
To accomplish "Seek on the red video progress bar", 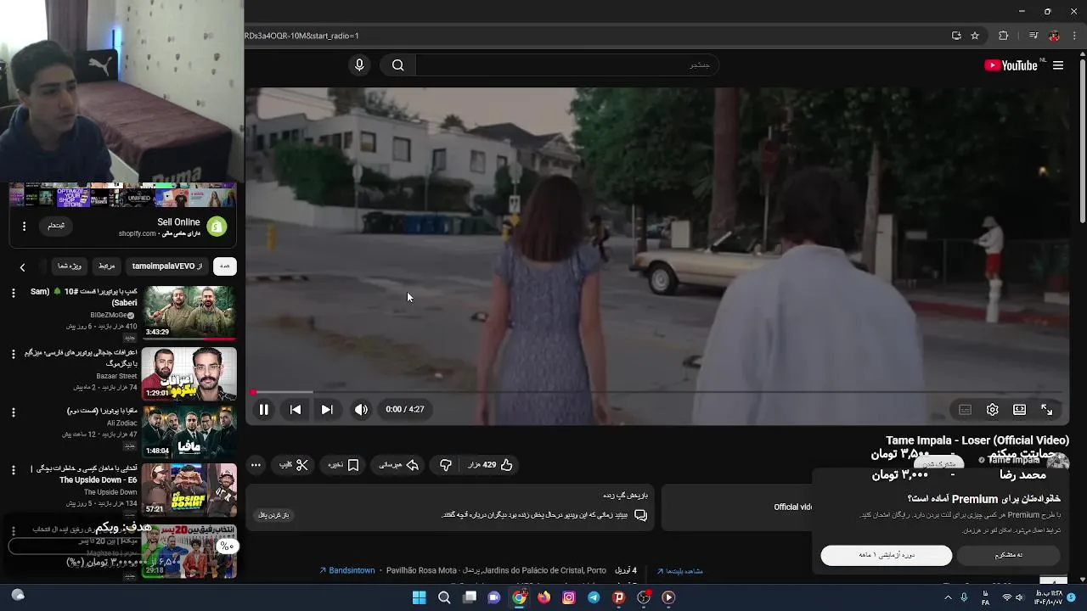I will click(657, 392).
